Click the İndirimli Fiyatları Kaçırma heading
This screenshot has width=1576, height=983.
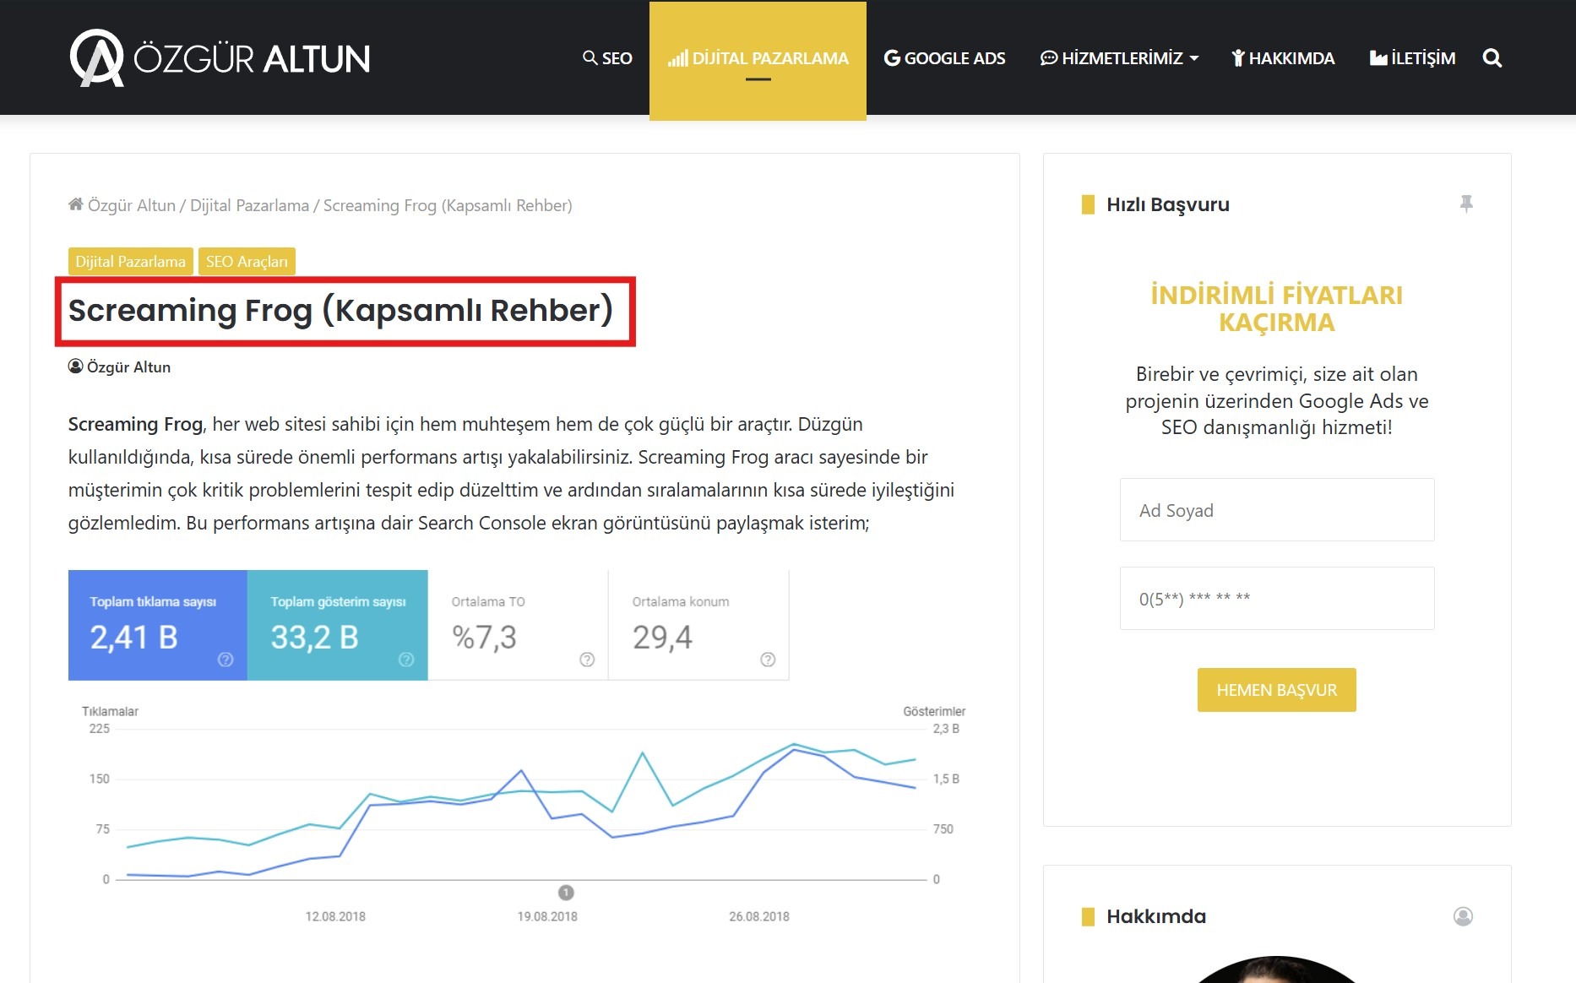1277,308
